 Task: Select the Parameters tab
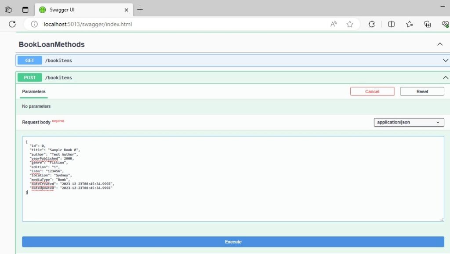pyautogui.click(x=33, y=91)
